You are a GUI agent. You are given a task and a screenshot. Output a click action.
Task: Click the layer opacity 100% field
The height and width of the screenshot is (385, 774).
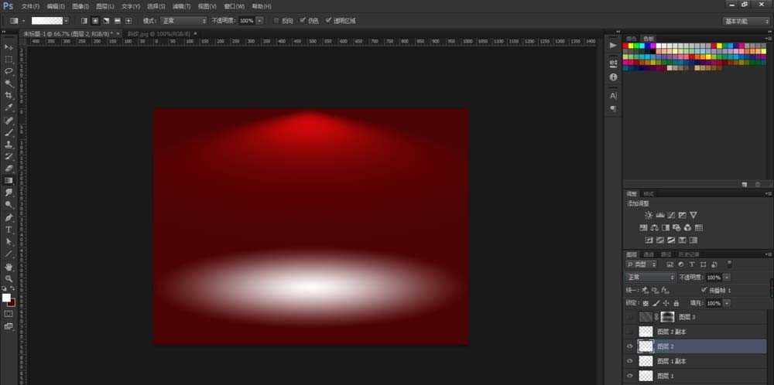point(714,278)
